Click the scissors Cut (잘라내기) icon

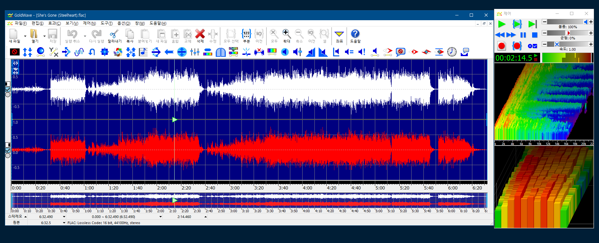pos(114,34)
